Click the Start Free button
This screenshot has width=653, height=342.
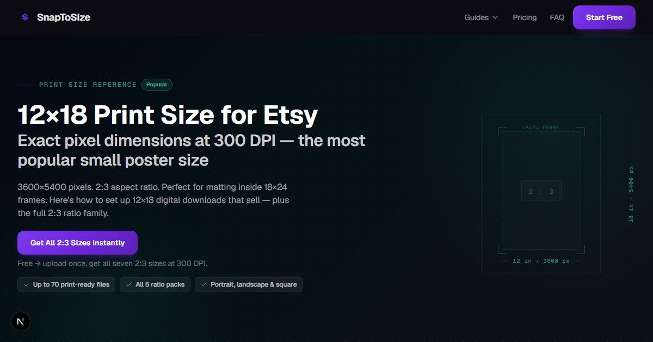pos(604,17)
